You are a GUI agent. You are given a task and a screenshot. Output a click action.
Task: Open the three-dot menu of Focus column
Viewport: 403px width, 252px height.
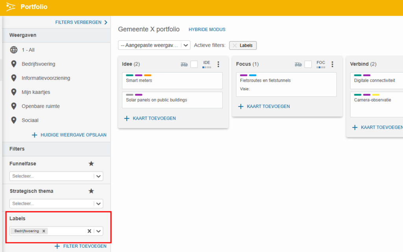tap(333, 64)
